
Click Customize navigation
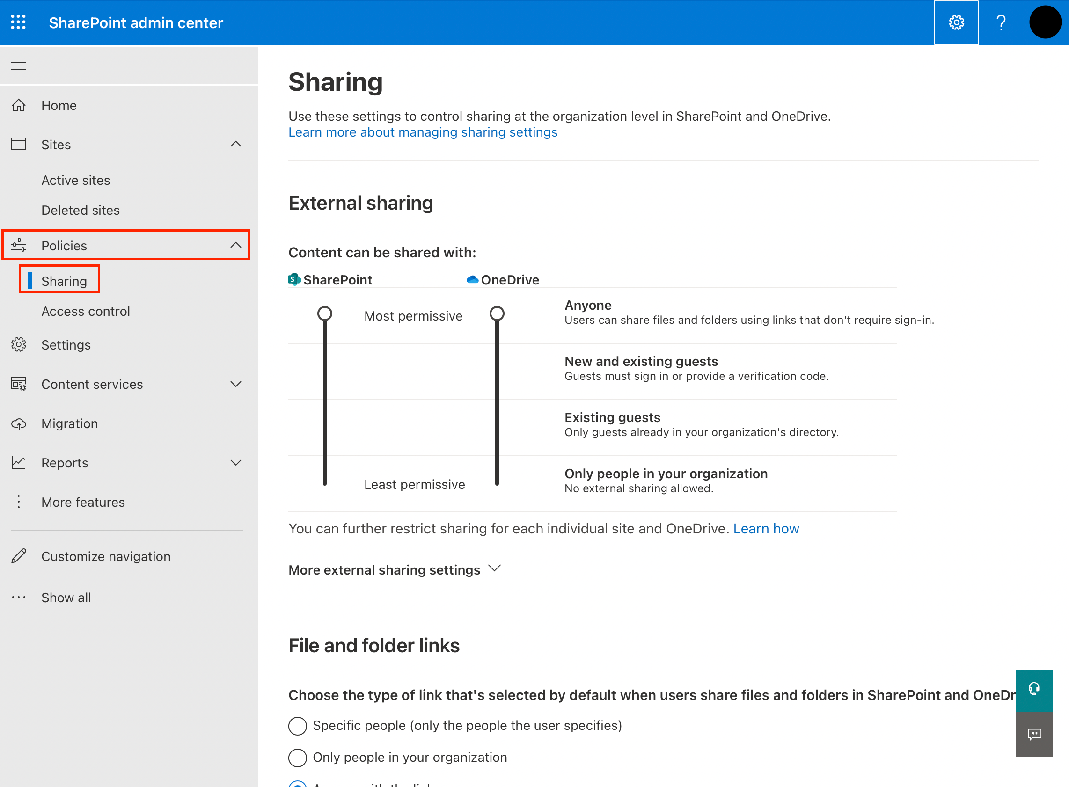[106, 556]
